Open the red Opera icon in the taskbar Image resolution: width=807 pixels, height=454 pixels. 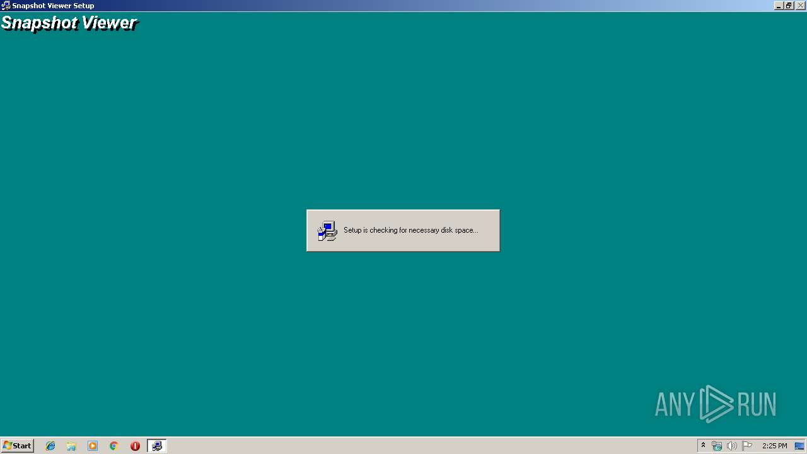(135, 446)
